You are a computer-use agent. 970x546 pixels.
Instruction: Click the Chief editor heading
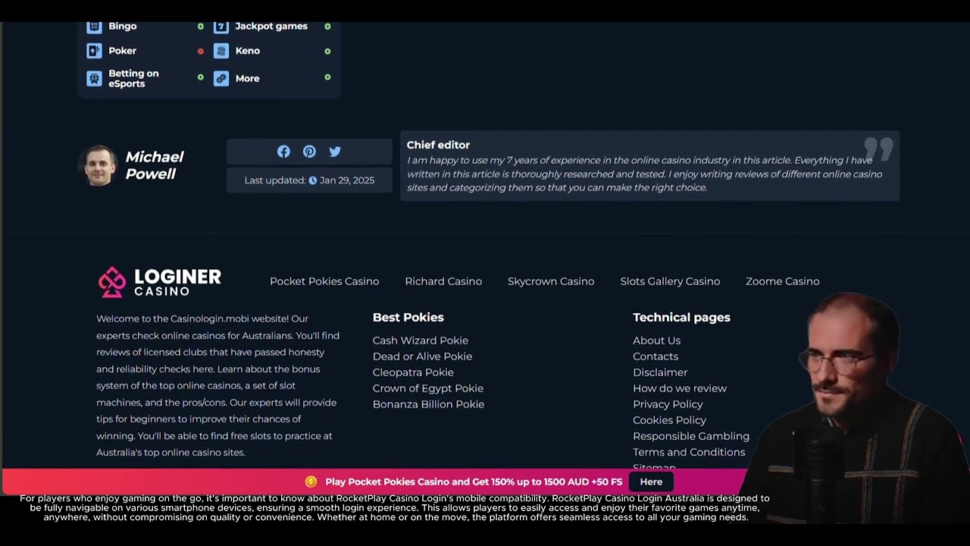coord(438,145)
